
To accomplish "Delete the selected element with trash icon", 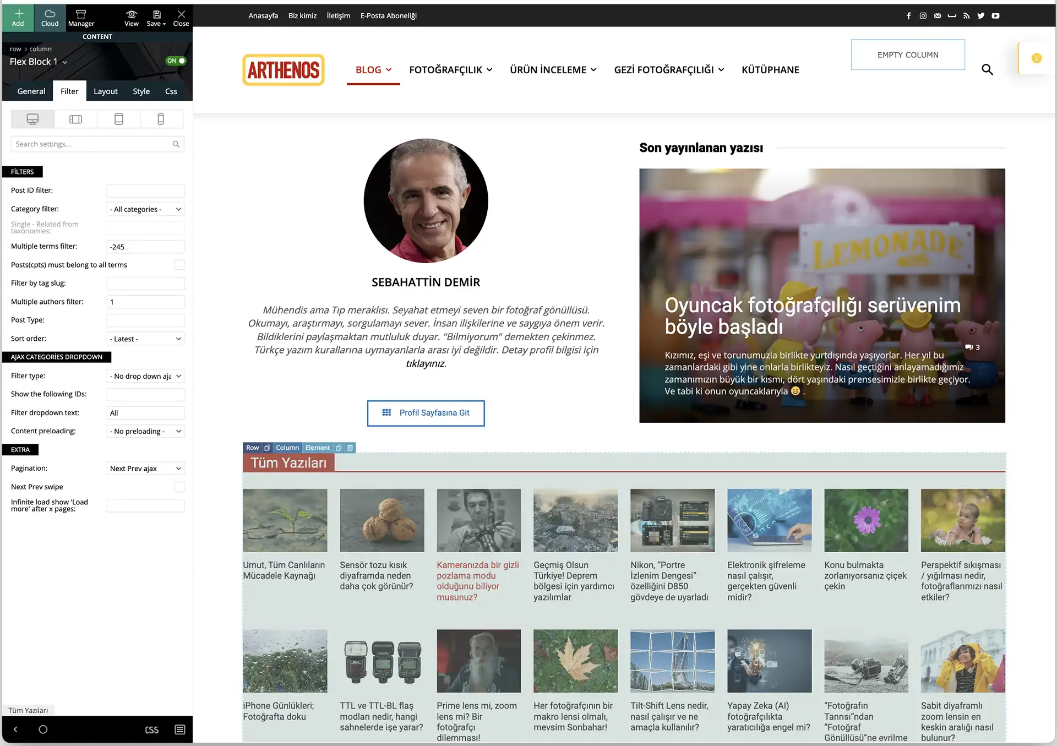I will 350,448.
